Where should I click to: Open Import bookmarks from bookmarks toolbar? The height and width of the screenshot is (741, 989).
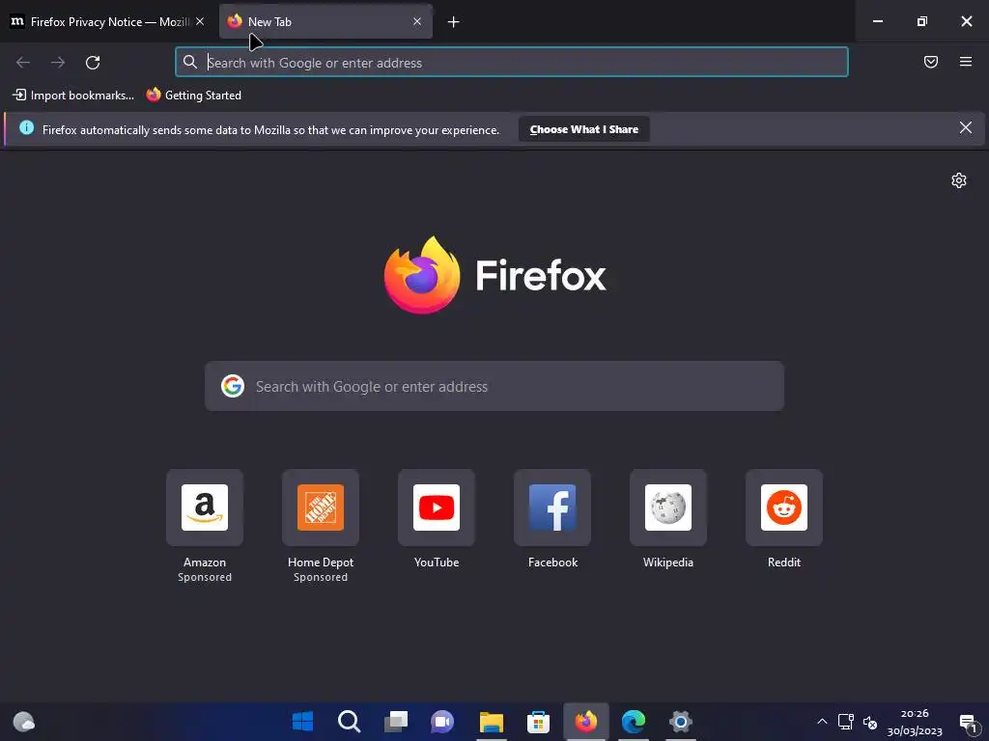(73, 96)
